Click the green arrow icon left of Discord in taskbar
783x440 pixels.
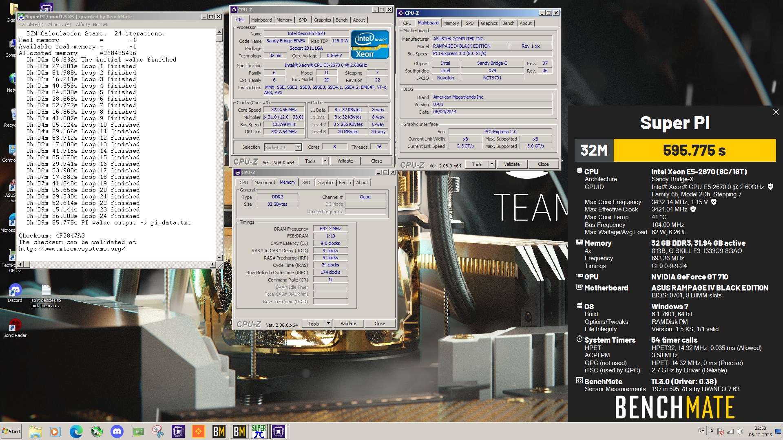(97, 431)
